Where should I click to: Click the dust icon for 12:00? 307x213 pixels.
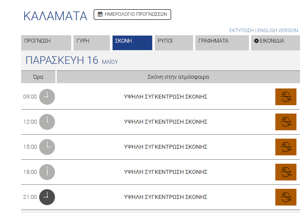click(x=286, y=122)
